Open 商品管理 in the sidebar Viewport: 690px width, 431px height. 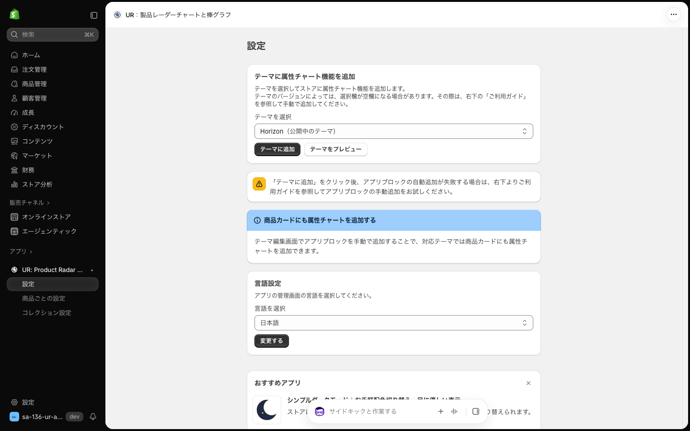[53, 84]
